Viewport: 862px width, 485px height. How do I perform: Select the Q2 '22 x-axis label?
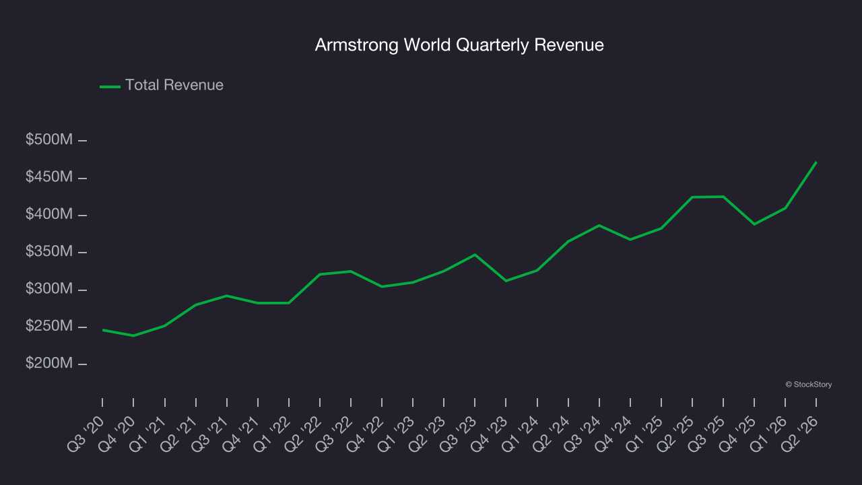pyautogui.click(x=303, y=434)
